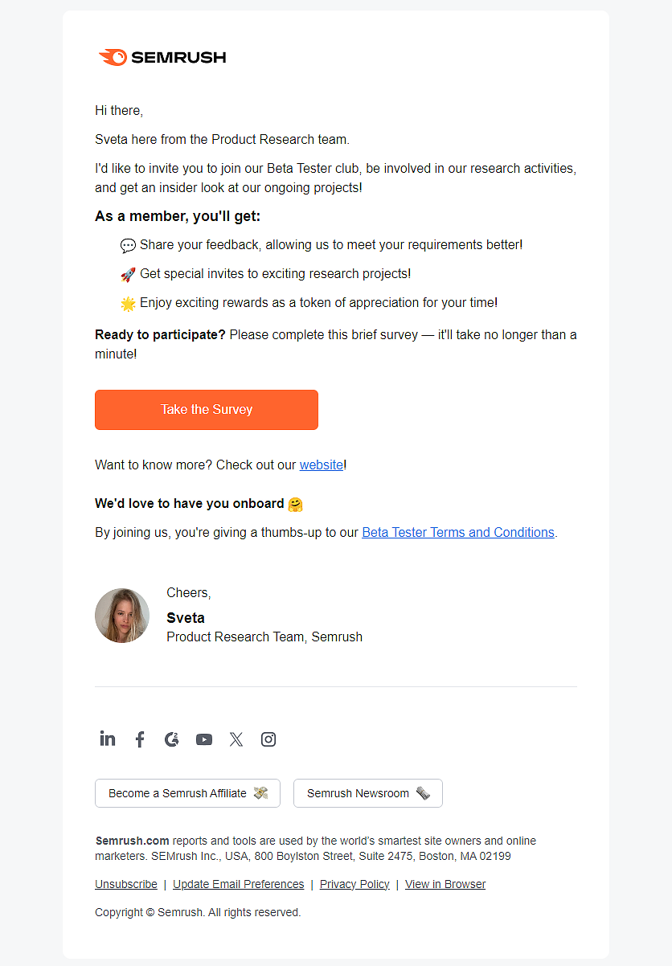Click Sveta's profile photo

122,615
